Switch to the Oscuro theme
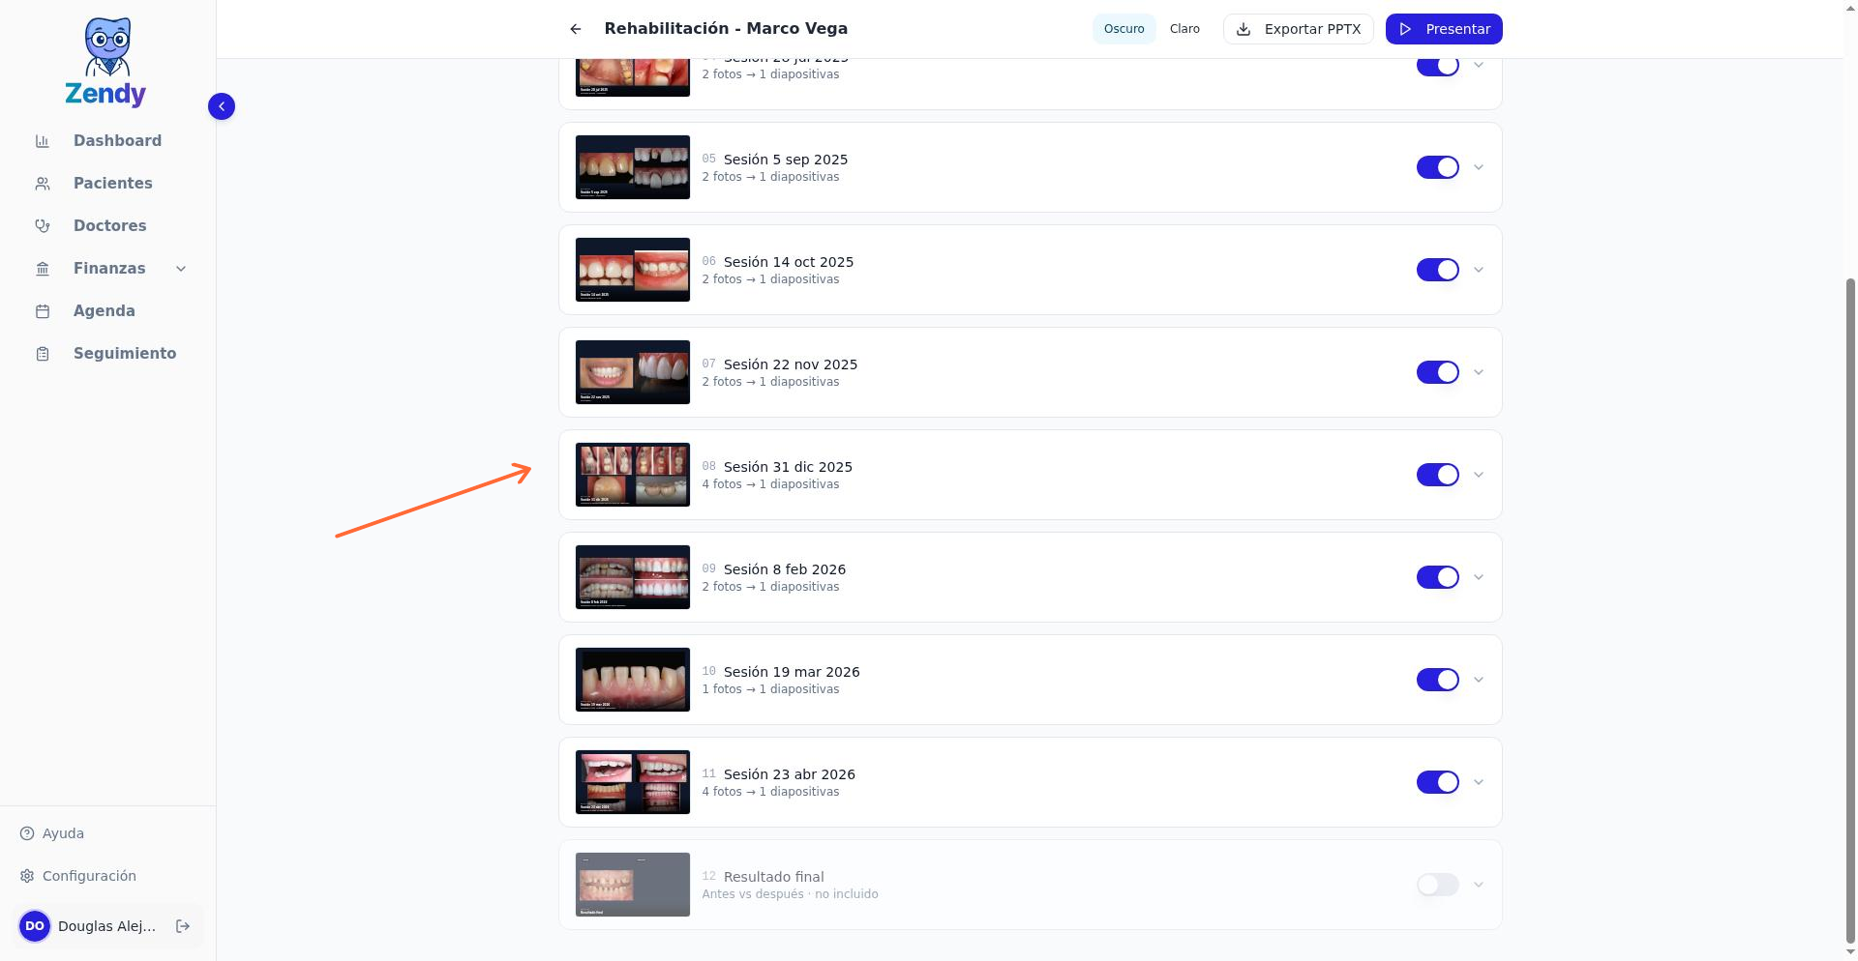The width and height of the screenshot is (1858, 961). (1124, 29)
